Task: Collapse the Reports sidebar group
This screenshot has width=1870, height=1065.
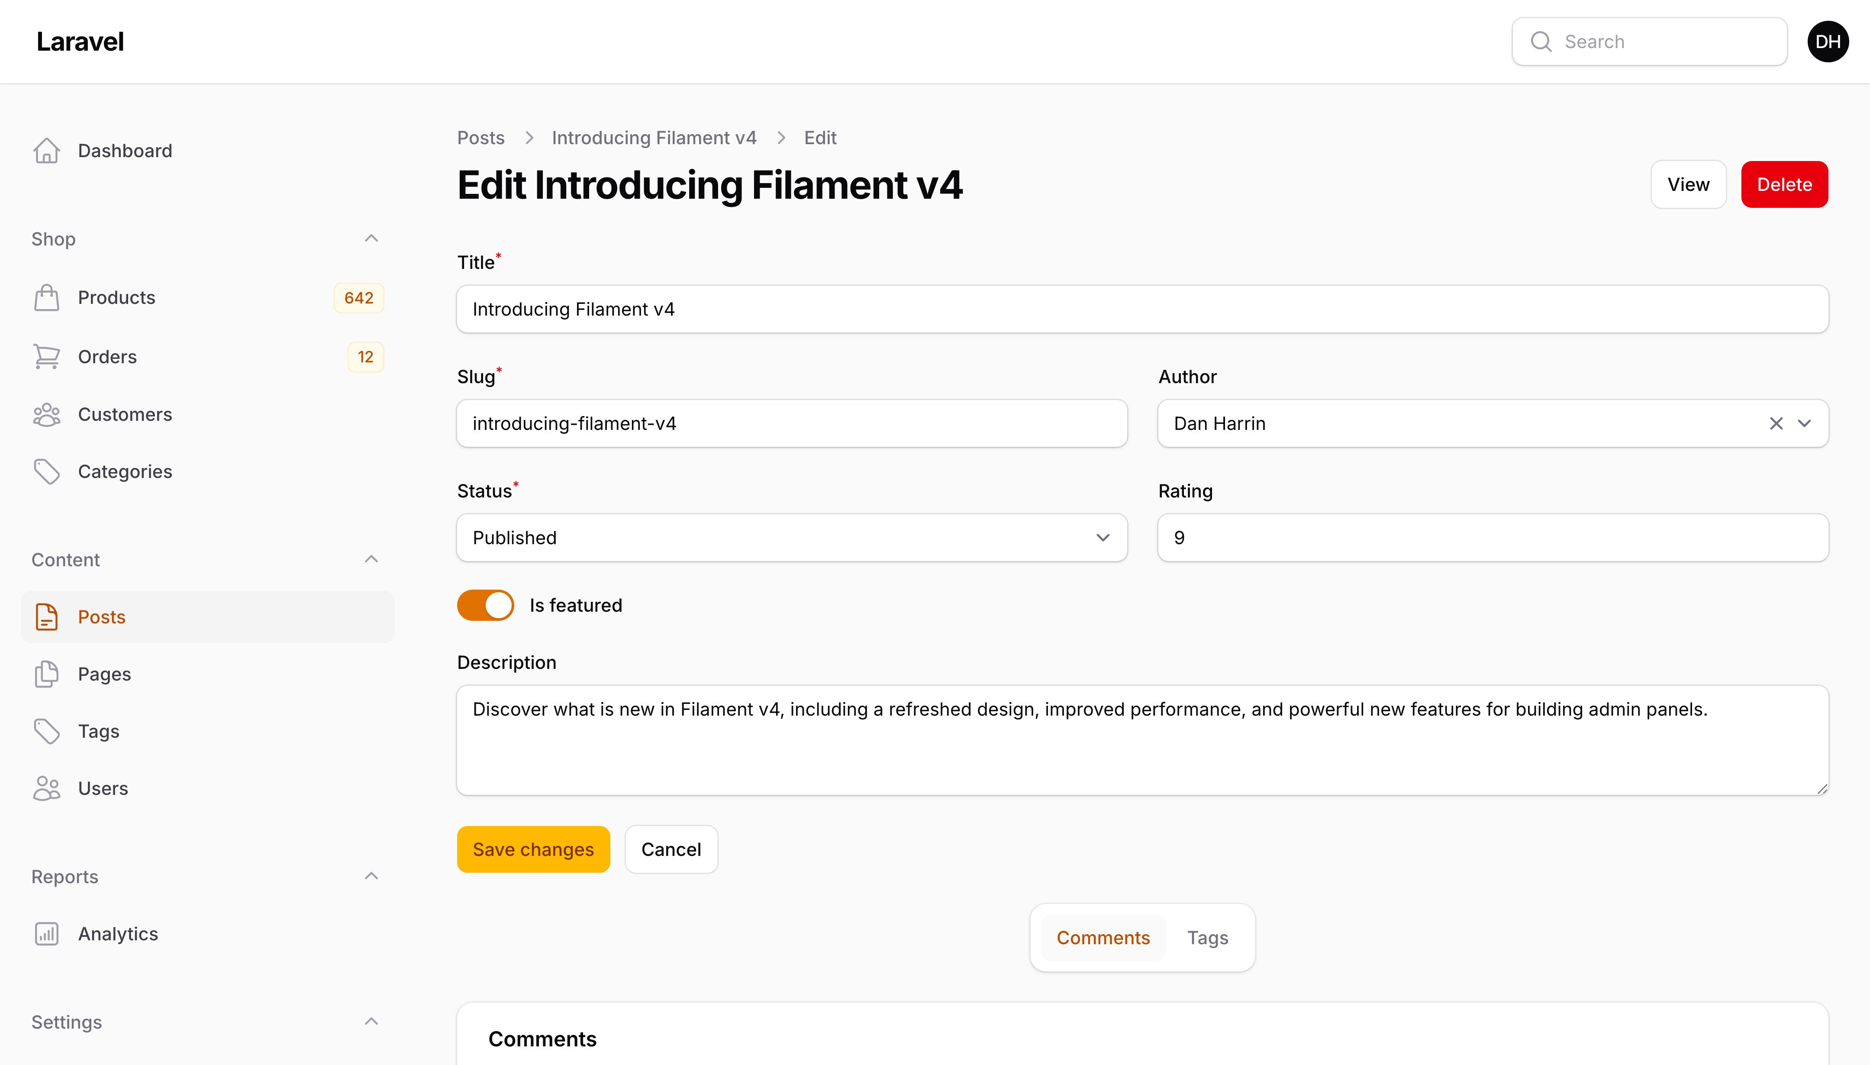Action: [371, 876]
